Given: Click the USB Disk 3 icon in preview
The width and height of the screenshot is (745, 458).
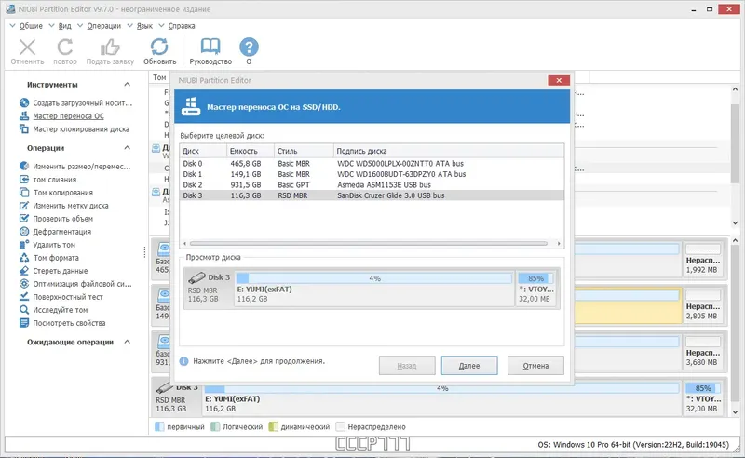Looking at the screenshot, I should [x=196, y=277].
